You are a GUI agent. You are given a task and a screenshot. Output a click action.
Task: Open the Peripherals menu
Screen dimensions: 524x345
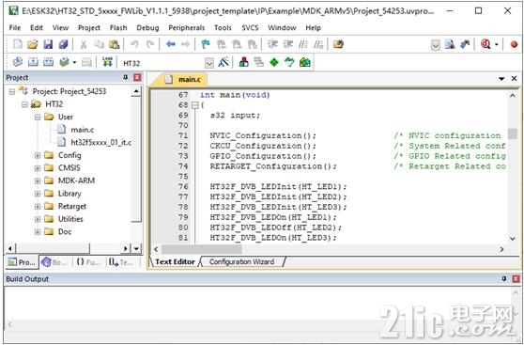point(187,28)
